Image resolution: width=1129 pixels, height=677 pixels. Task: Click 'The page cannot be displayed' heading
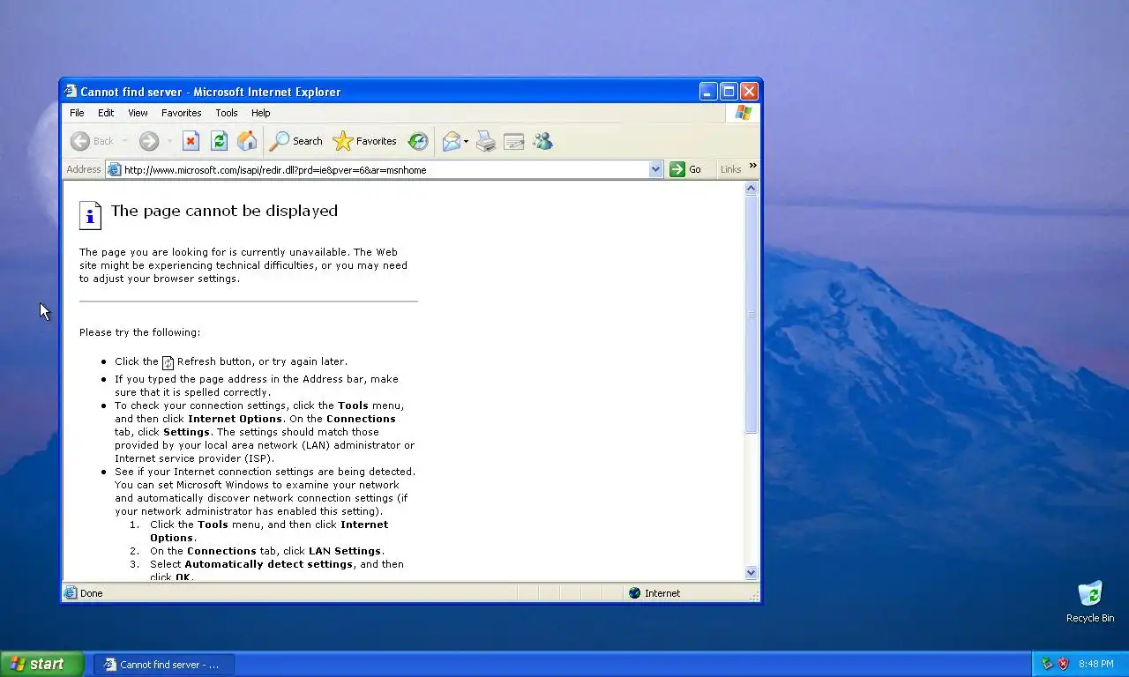coord(224,211)
